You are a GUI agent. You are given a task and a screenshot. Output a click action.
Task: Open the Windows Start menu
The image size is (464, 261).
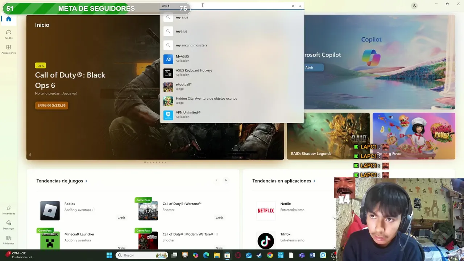pyautogui.click(x=109, y=255)
